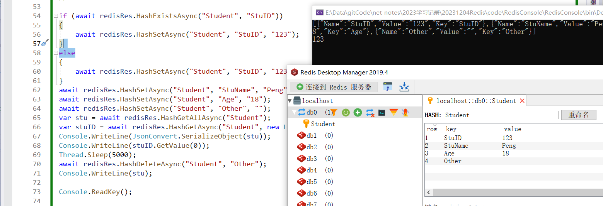Sort by the 'key' column header
Viewport: 603px width, 206px height.
(x=472, y=129)
